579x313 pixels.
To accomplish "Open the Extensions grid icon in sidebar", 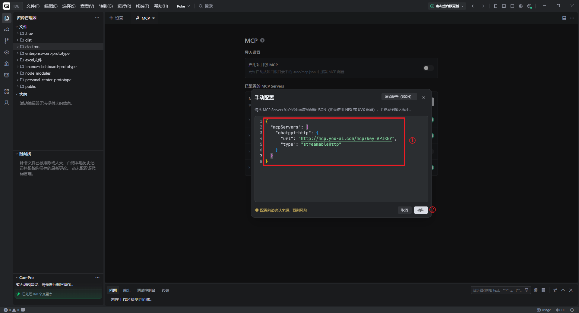I will click(7, 91).
